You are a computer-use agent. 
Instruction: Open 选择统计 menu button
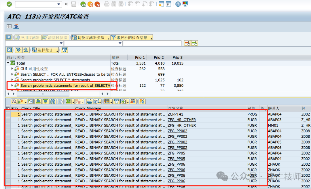pyautogui.click(x=45, y=50)
